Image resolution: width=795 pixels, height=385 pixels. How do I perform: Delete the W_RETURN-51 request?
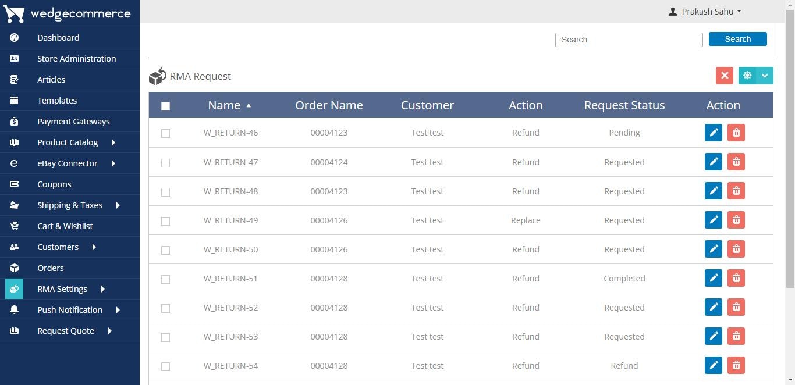tap(736, 278)
